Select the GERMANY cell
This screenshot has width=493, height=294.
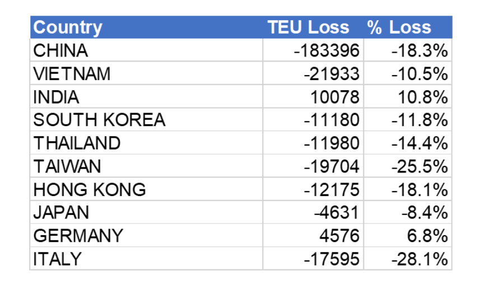(78, 236)
